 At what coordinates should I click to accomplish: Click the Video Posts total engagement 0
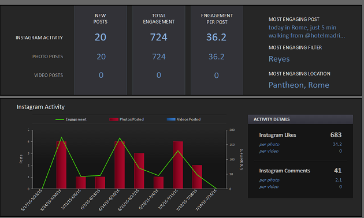point(158,75)
